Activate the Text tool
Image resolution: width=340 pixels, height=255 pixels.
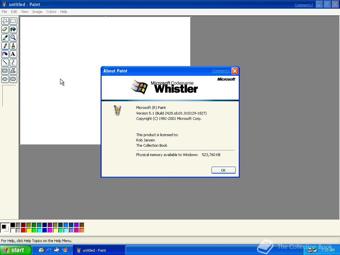pyautogui.click(x=13, y=54)
